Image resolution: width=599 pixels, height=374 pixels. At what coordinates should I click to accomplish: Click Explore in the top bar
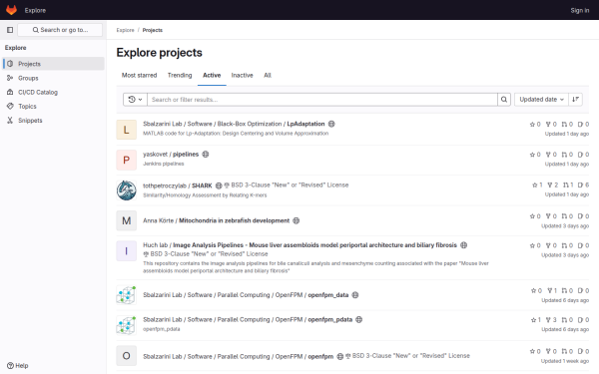pyautogui.click(x=35, y=10)
